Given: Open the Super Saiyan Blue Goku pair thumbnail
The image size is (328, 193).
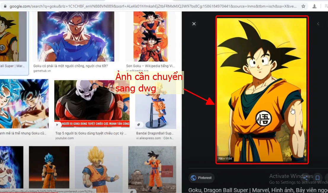Looking at the screenshot, I should (24, 104).
